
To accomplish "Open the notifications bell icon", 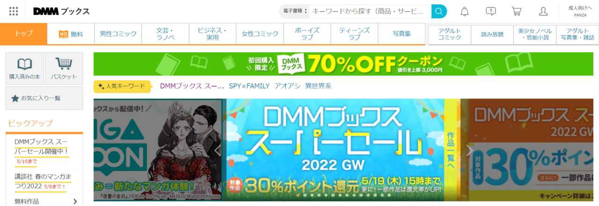I will point(464,11).
